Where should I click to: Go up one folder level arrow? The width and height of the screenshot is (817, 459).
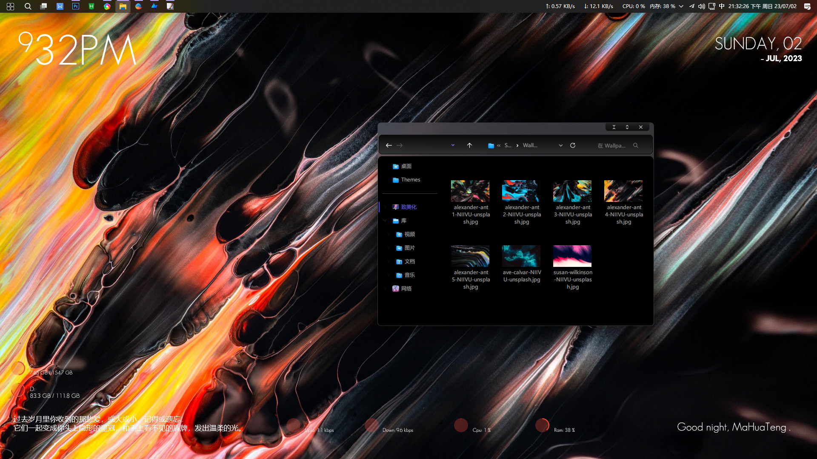(x=469, y=145)
